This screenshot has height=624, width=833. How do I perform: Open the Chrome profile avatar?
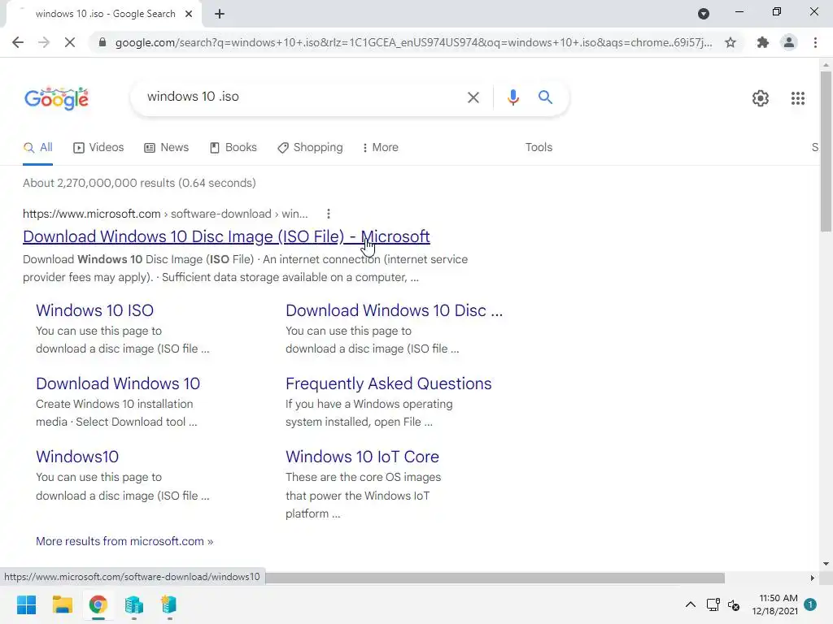(789, 42)
